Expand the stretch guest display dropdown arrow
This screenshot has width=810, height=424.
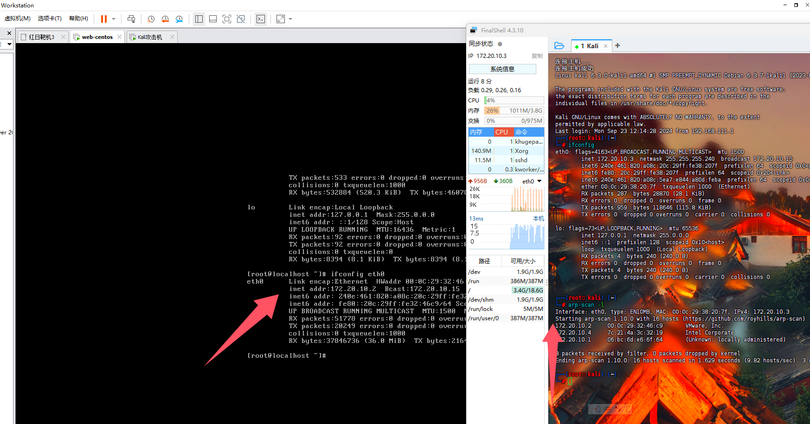[290, 19]
